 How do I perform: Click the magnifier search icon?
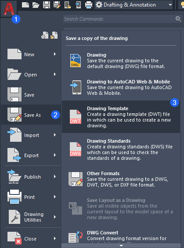point(178,19)
